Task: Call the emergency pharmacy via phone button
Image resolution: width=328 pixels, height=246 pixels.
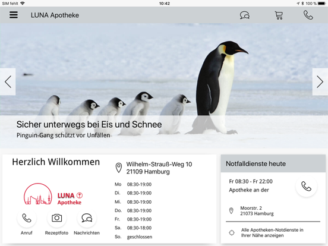Action: tap(306, 186)
